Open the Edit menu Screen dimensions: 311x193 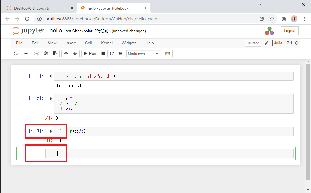pos(35,43)
